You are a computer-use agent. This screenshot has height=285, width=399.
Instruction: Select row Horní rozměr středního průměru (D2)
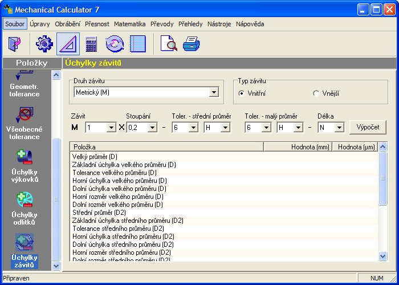pos(224,253)
